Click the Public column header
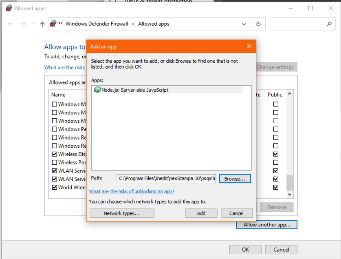This screenshot has width=341, height=259. pyautogui.click(x=275, y=95)
